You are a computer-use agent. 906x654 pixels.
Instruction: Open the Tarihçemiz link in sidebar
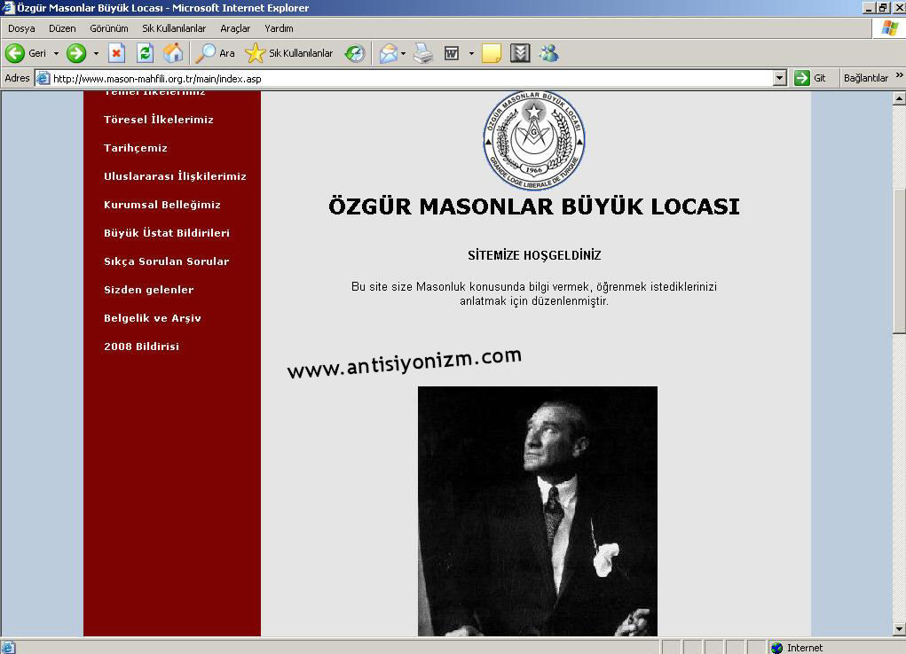coord(136,148)
